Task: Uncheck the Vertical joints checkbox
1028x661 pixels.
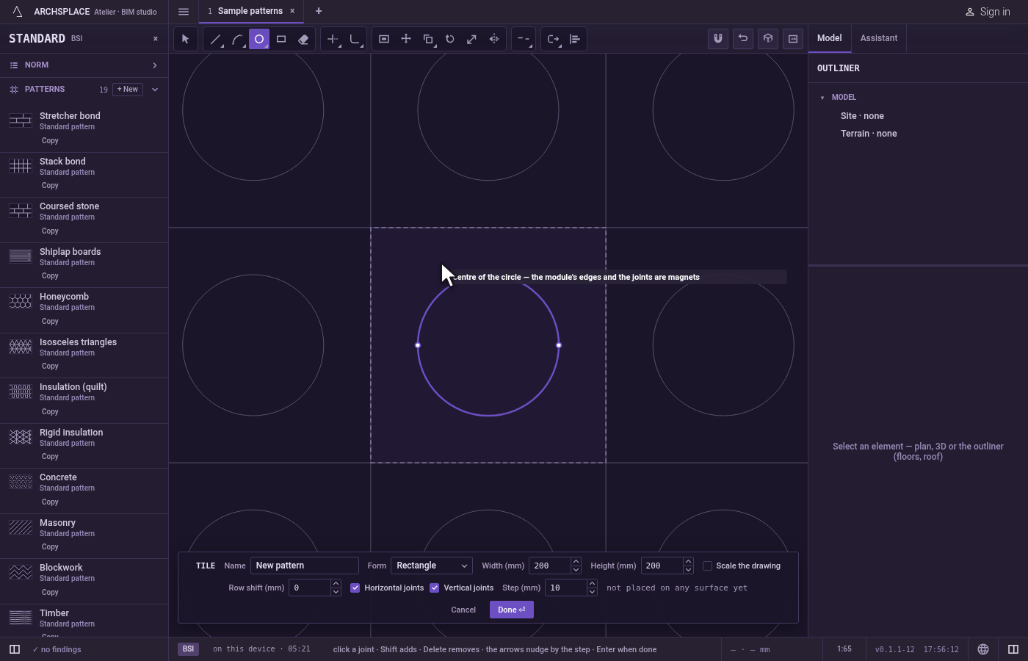Action: [435, 588]
